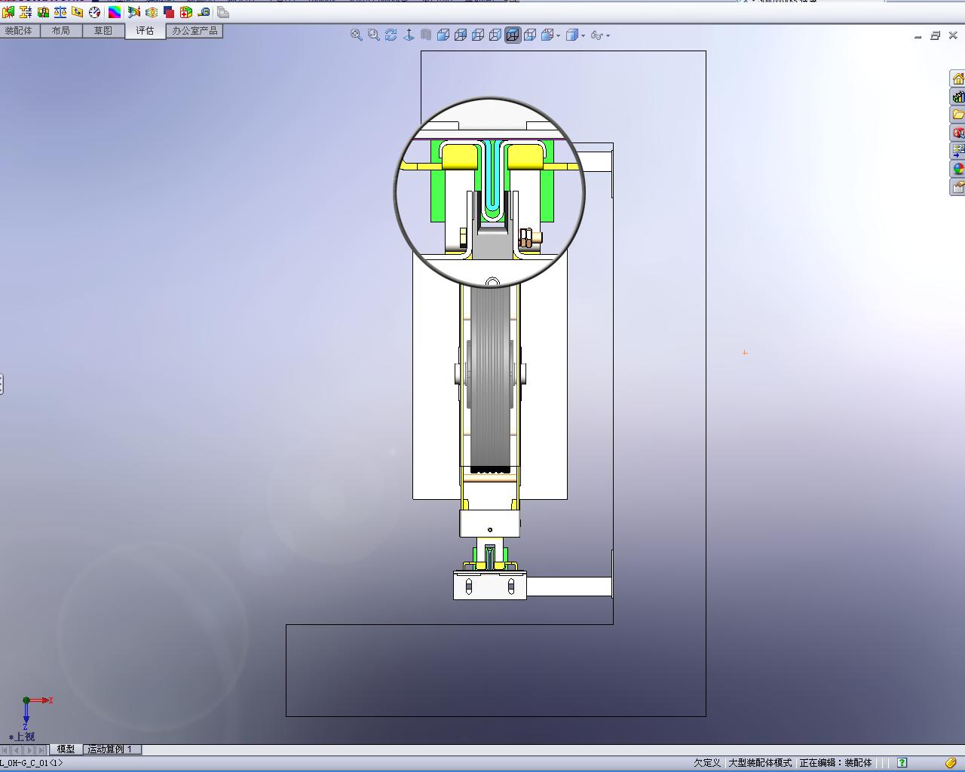This screenshot has width=965, height=772.
Task: Go to previous bottom tab with scroll arrow
Action: pyautogui.click(x=17, y=749)
